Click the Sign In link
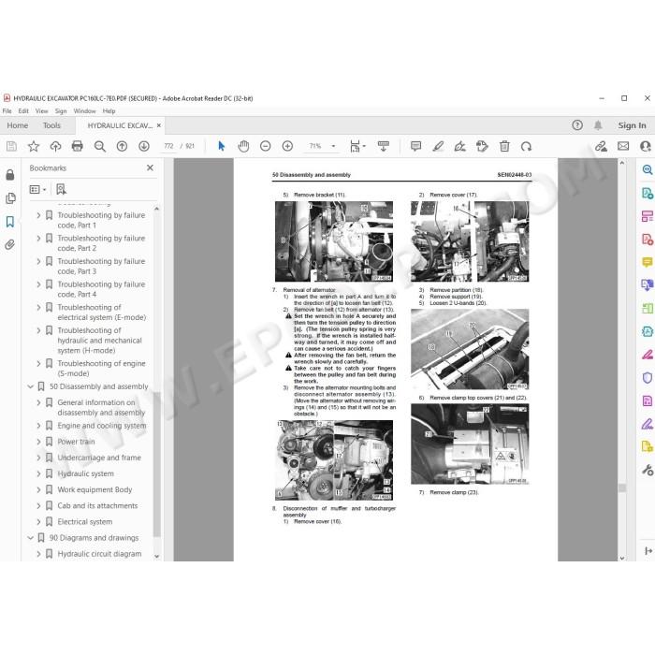The height and width of the screenshot is (655, 655). [x=632, y=125]
